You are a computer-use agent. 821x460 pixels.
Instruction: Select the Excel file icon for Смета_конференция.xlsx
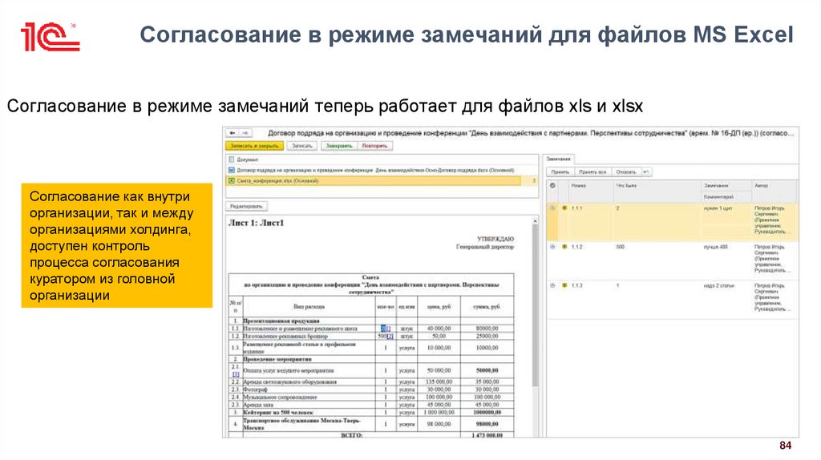232,180
